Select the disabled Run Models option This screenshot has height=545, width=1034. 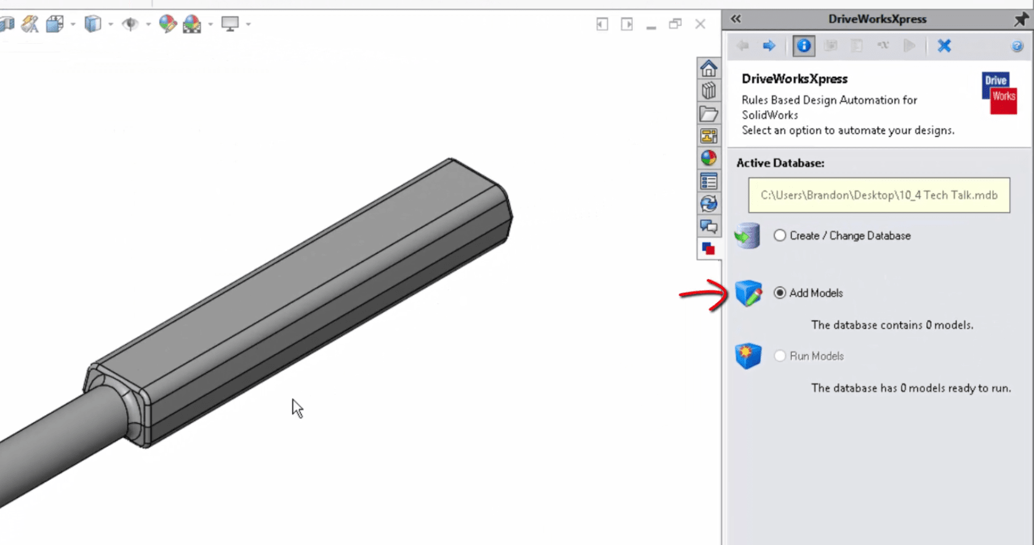780,356
